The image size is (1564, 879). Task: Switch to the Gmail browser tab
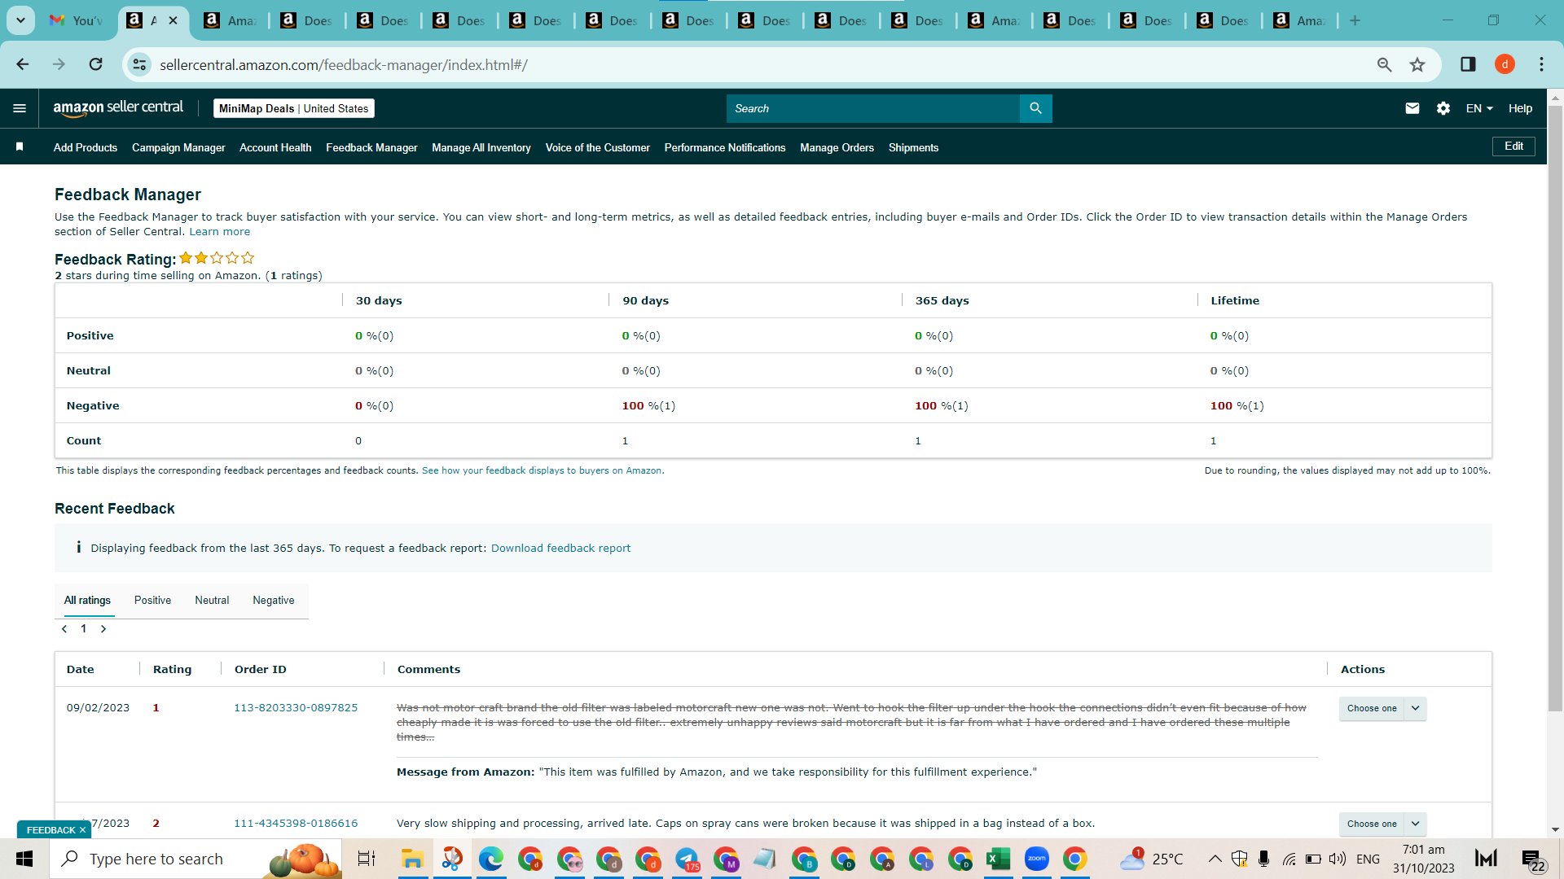(76, 20)
